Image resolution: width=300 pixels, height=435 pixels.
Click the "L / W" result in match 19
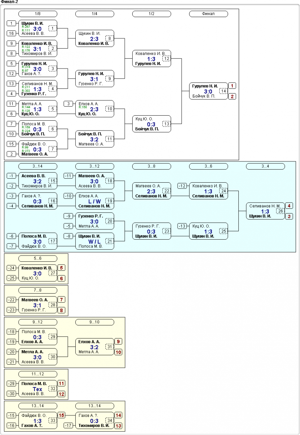(x=95, y=201)
